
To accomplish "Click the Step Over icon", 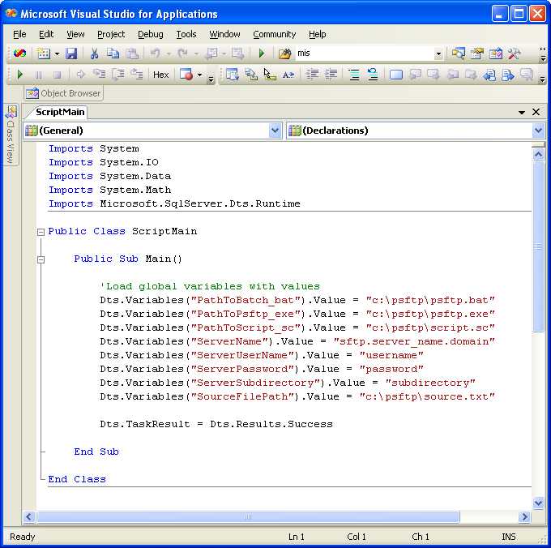I will (118, 75).
